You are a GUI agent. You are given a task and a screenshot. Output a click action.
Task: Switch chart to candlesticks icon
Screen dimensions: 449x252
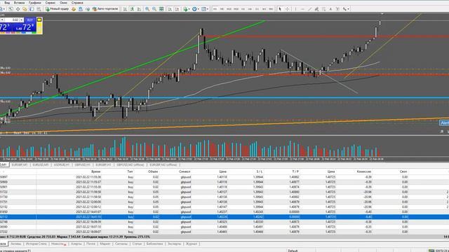[132, 9]
